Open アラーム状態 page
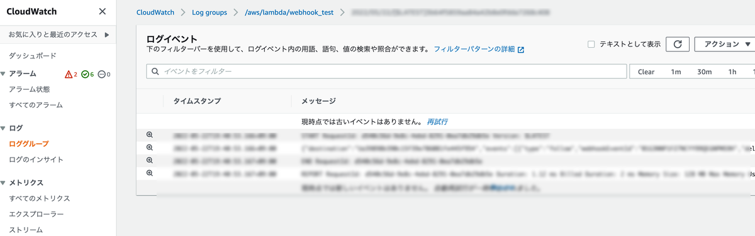 tap(29, 90)
